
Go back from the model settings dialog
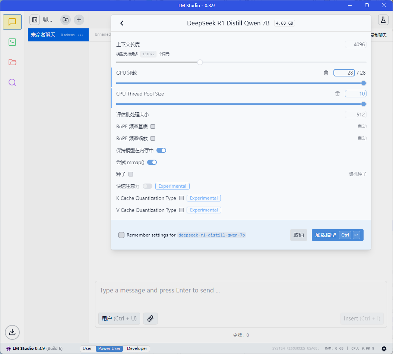pyautogui.click(x=122, y=23)
